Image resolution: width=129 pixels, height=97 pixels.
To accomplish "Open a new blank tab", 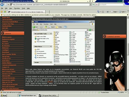I will tap(48, 12).
